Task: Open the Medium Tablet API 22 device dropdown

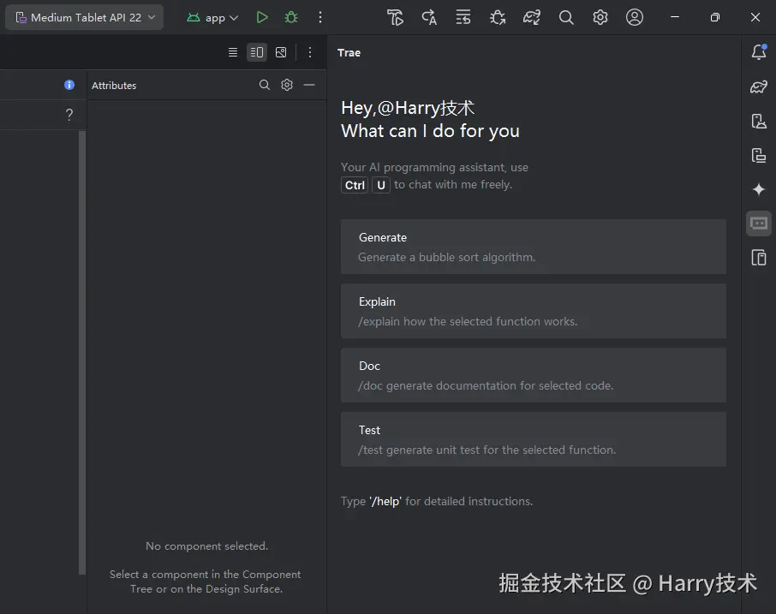Action: (x=85, y=17)
